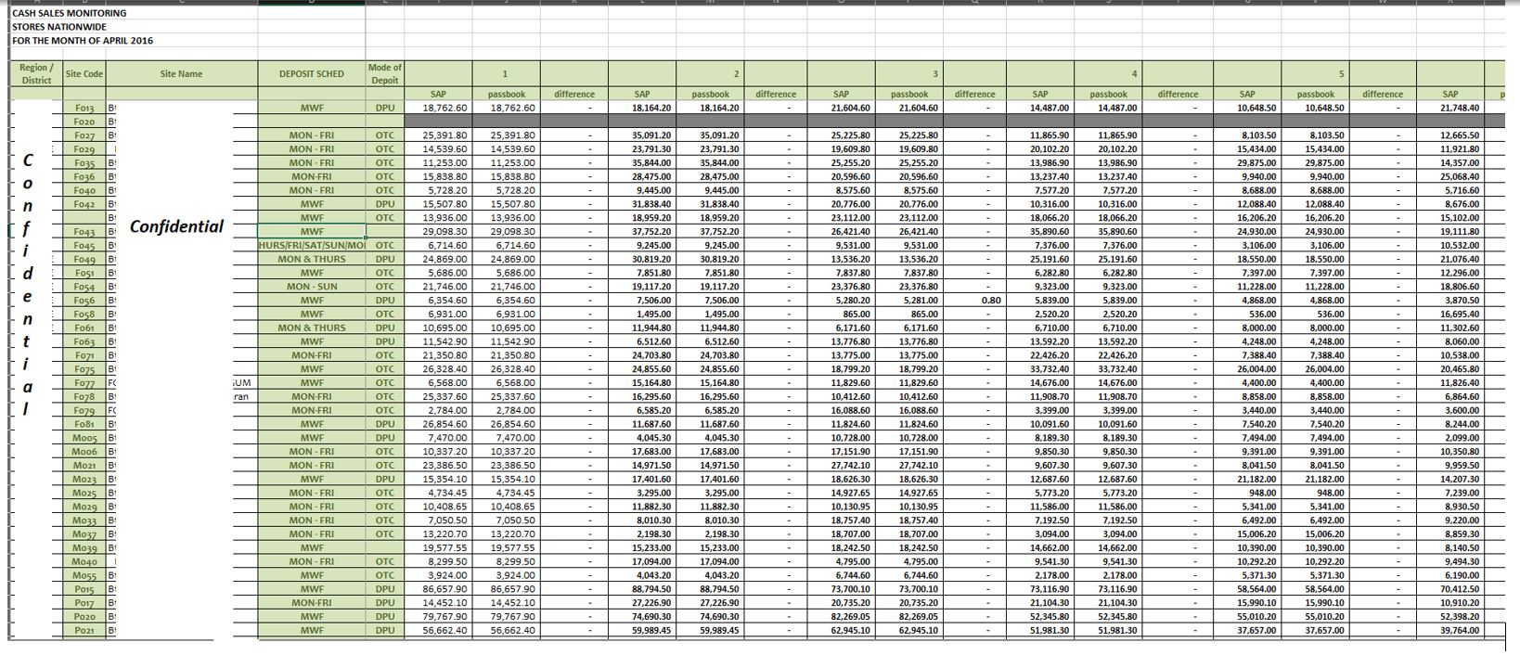The width and height of the screenshot is (1520, 655).
Task: Select site code F051 cell
Action: coord(84,274)
